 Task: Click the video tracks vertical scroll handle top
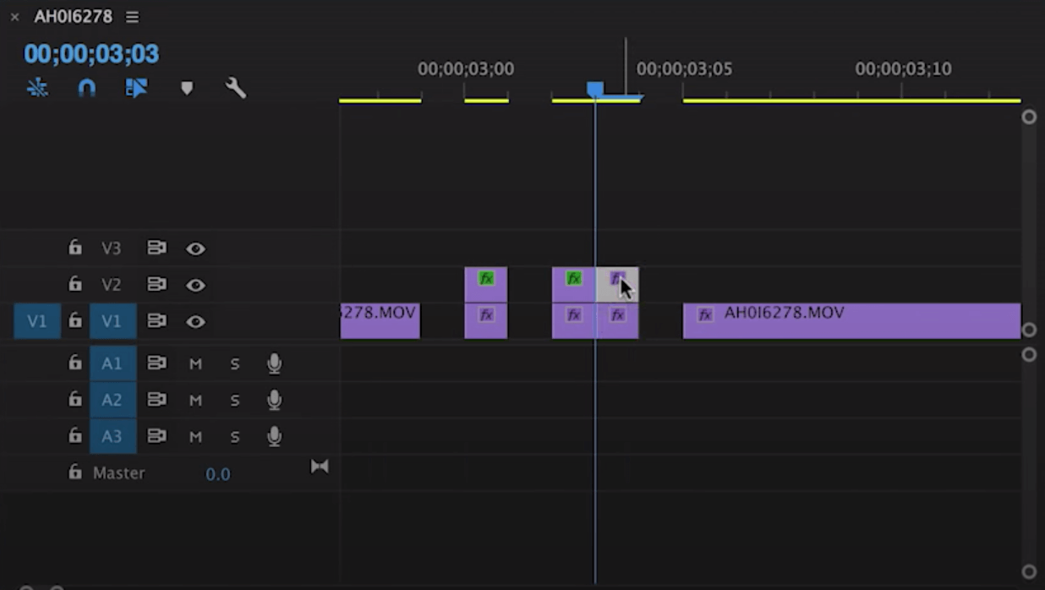(x=1029, y=117)
